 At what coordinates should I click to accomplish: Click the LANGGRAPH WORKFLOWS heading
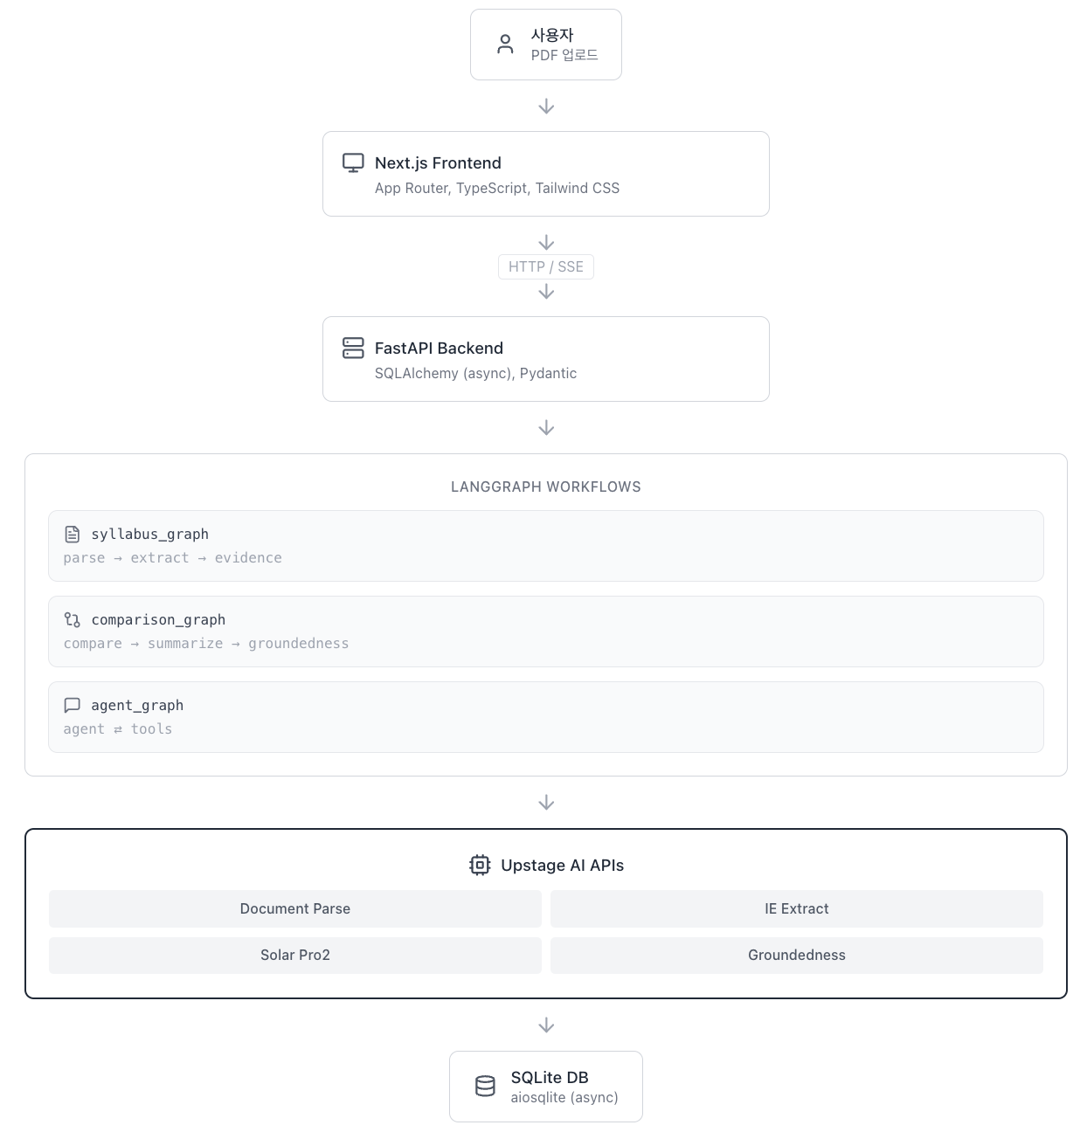coord(546,487)
